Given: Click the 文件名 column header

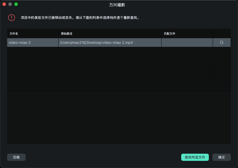Looking at the screenshot, I should click(33, 33).
